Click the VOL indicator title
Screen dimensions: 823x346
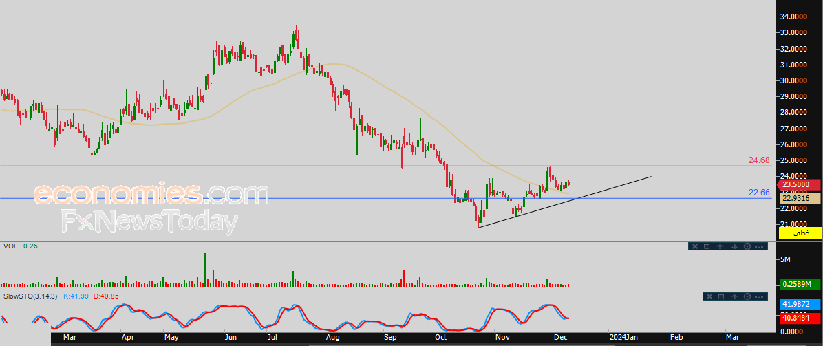(x=10, y=246)
